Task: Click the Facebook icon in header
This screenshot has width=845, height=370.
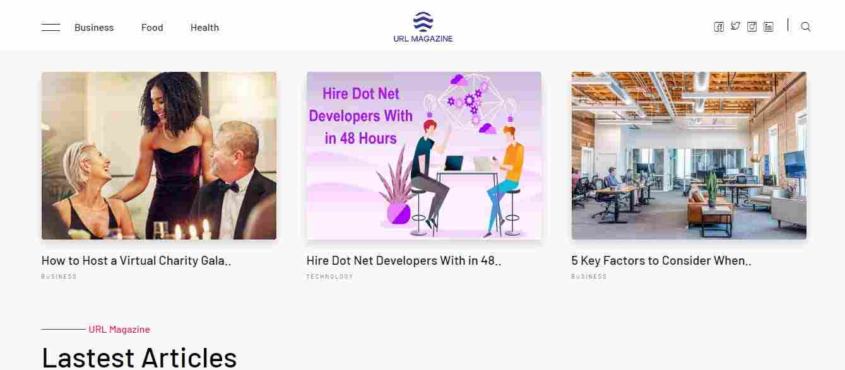Action: point(719,26)
